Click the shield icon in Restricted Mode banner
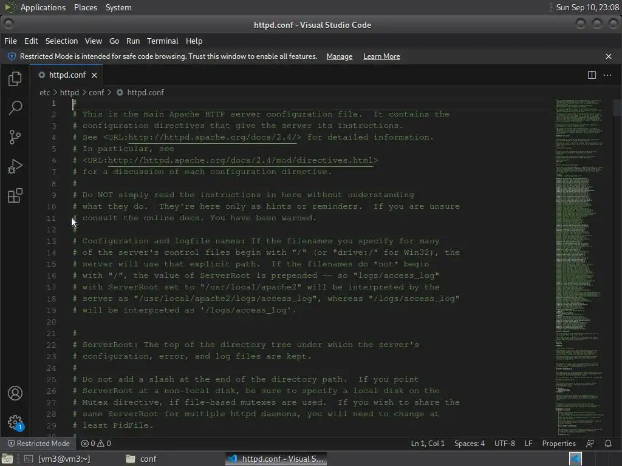Image resolution: width=622 pixels, height=466 pixels. pyautogui.click(x=12, y=56)
